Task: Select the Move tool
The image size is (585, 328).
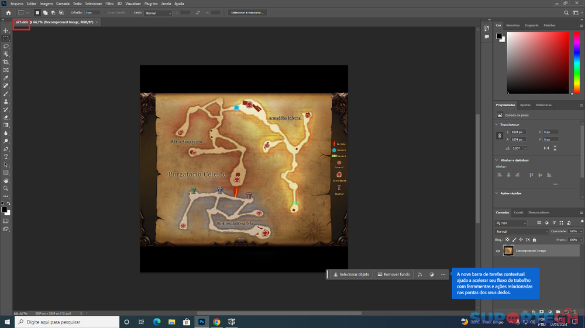Action: tap(6, 30)
